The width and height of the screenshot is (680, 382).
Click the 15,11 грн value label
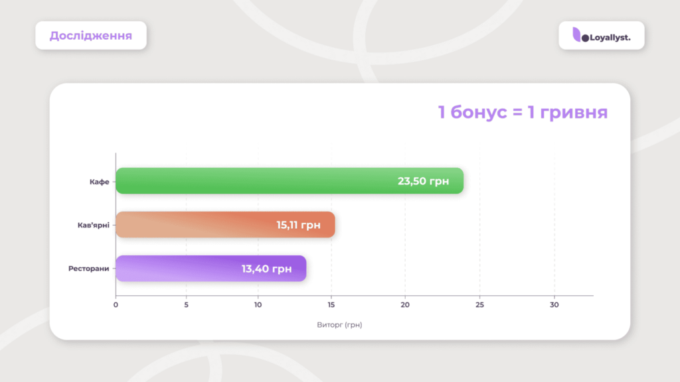coord(298,225)
